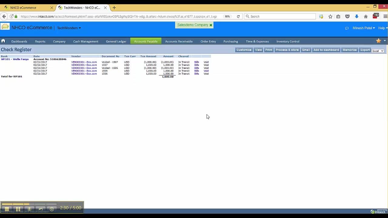The image size is (388, 218).
Task: Open the chat bubble icon near Minesh Patel
Action: (347, 28)
